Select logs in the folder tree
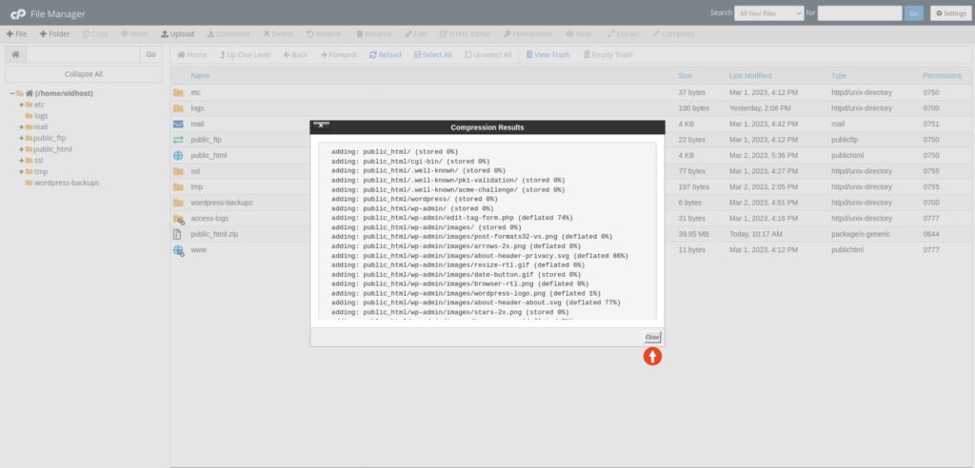975x468 pixels. tap(41, 116)
